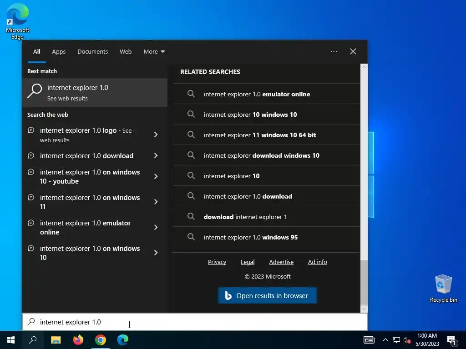Open Best match 'internet explorer 1.0' result

95,93
